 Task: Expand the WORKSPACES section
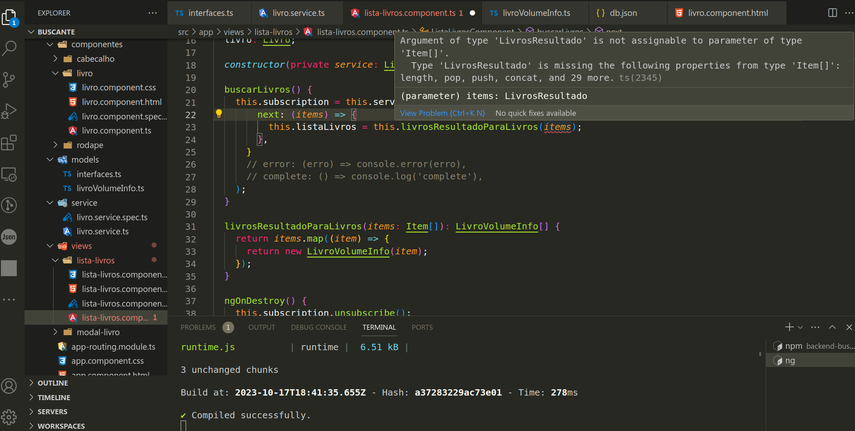[96, 426]
